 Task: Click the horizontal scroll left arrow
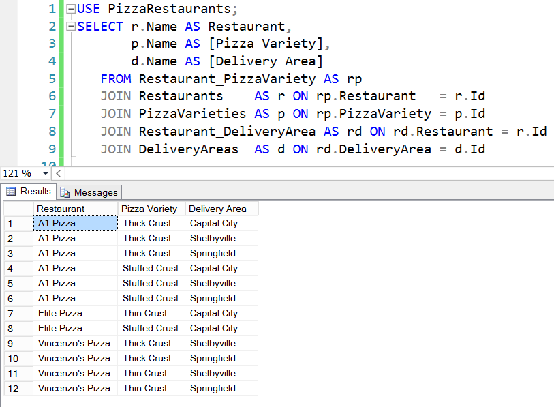(x=59, y=173)
